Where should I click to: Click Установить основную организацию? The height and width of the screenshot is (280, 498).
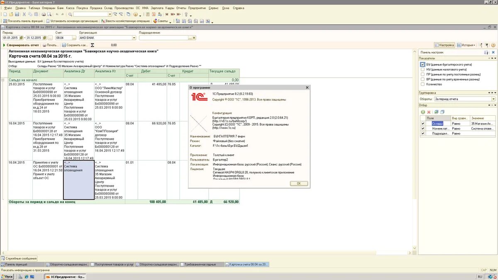coord(72,21)
